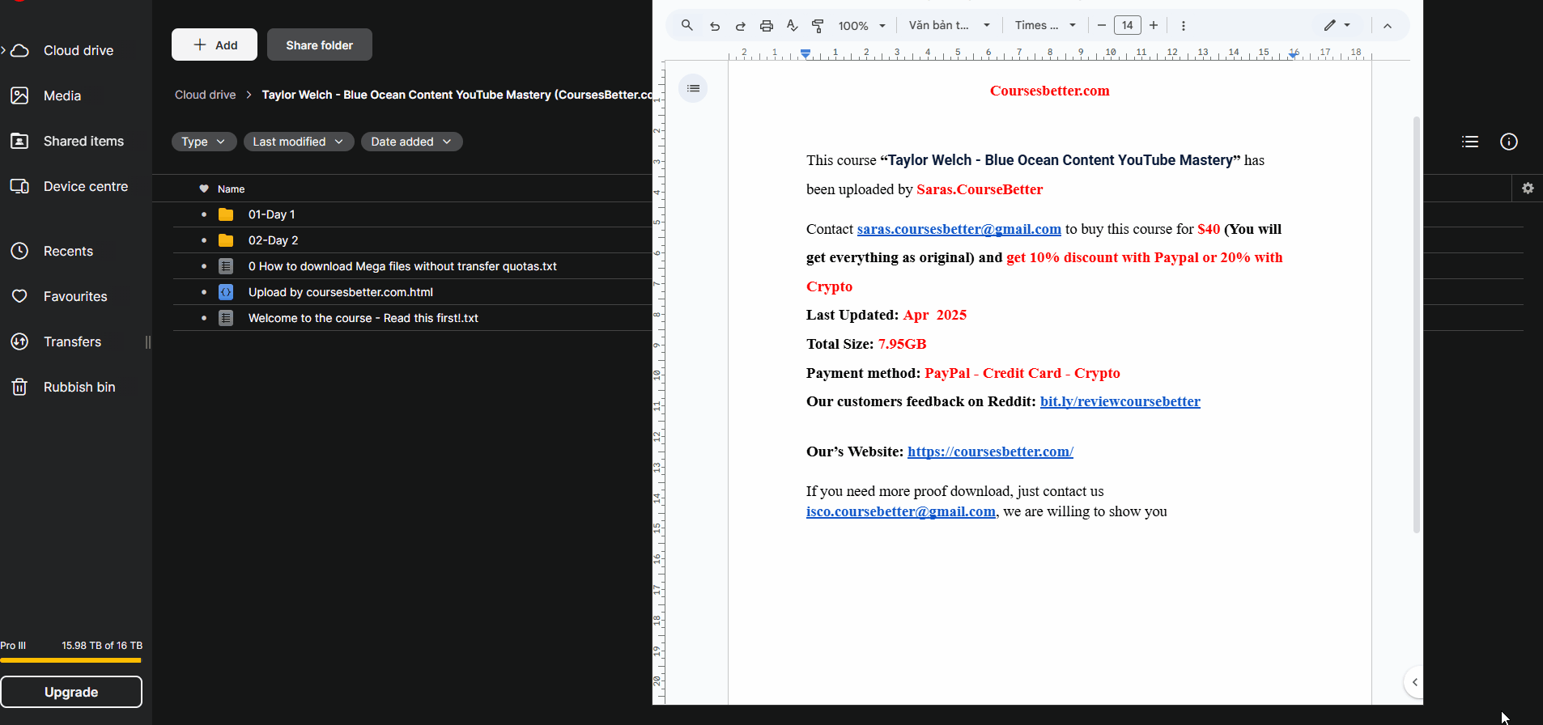This screenshot has height=725, width=1543.
Task: Open the Type filter dropdown
Action: [x=204, y=142]
